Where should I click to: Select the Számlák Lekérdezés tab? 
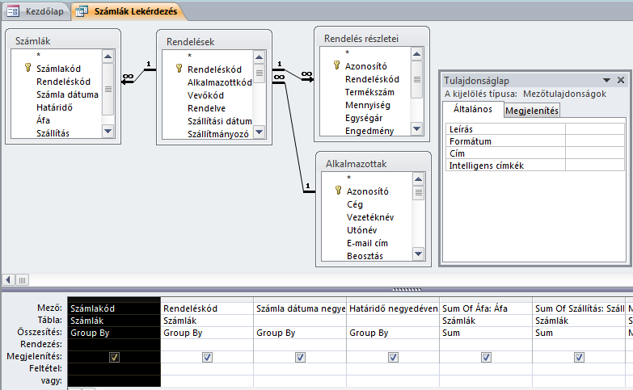129,11
